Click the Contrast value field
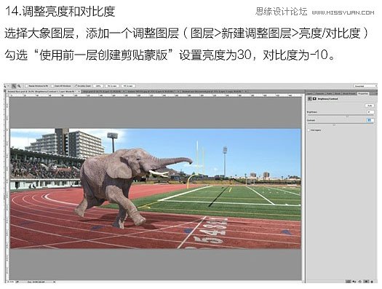The image size is (382, 289). pos(370,120)
